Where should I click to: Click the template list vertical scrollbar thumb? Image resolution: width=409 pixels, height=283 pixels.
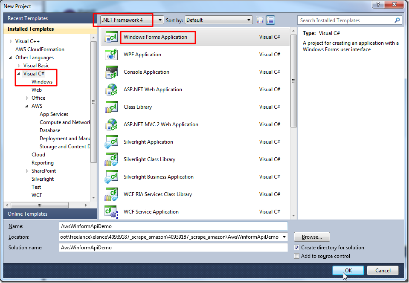tap(293, 81)
